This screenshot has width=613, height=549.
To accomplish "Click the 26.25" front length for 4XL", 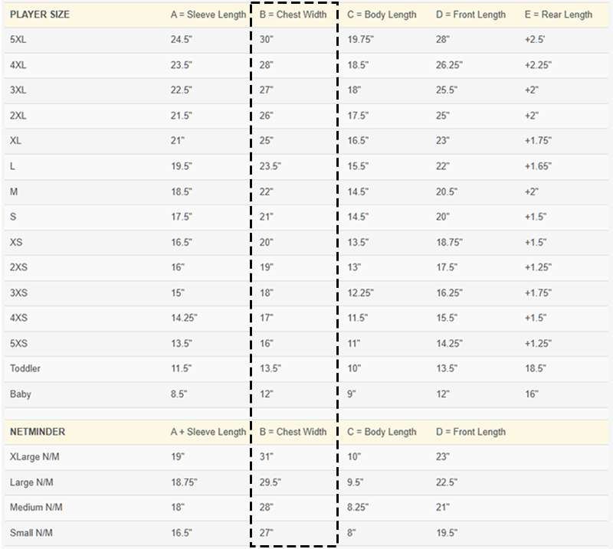I will tap(449, 65).
